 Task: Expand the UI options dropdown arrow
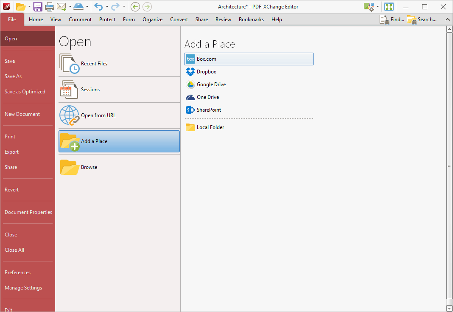377,7
